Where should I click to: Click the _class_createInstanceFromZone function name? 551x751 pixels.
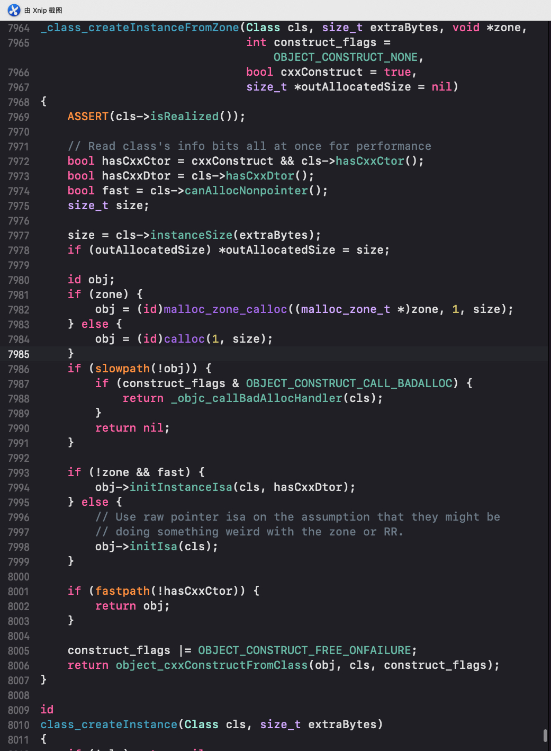(140, 28)
